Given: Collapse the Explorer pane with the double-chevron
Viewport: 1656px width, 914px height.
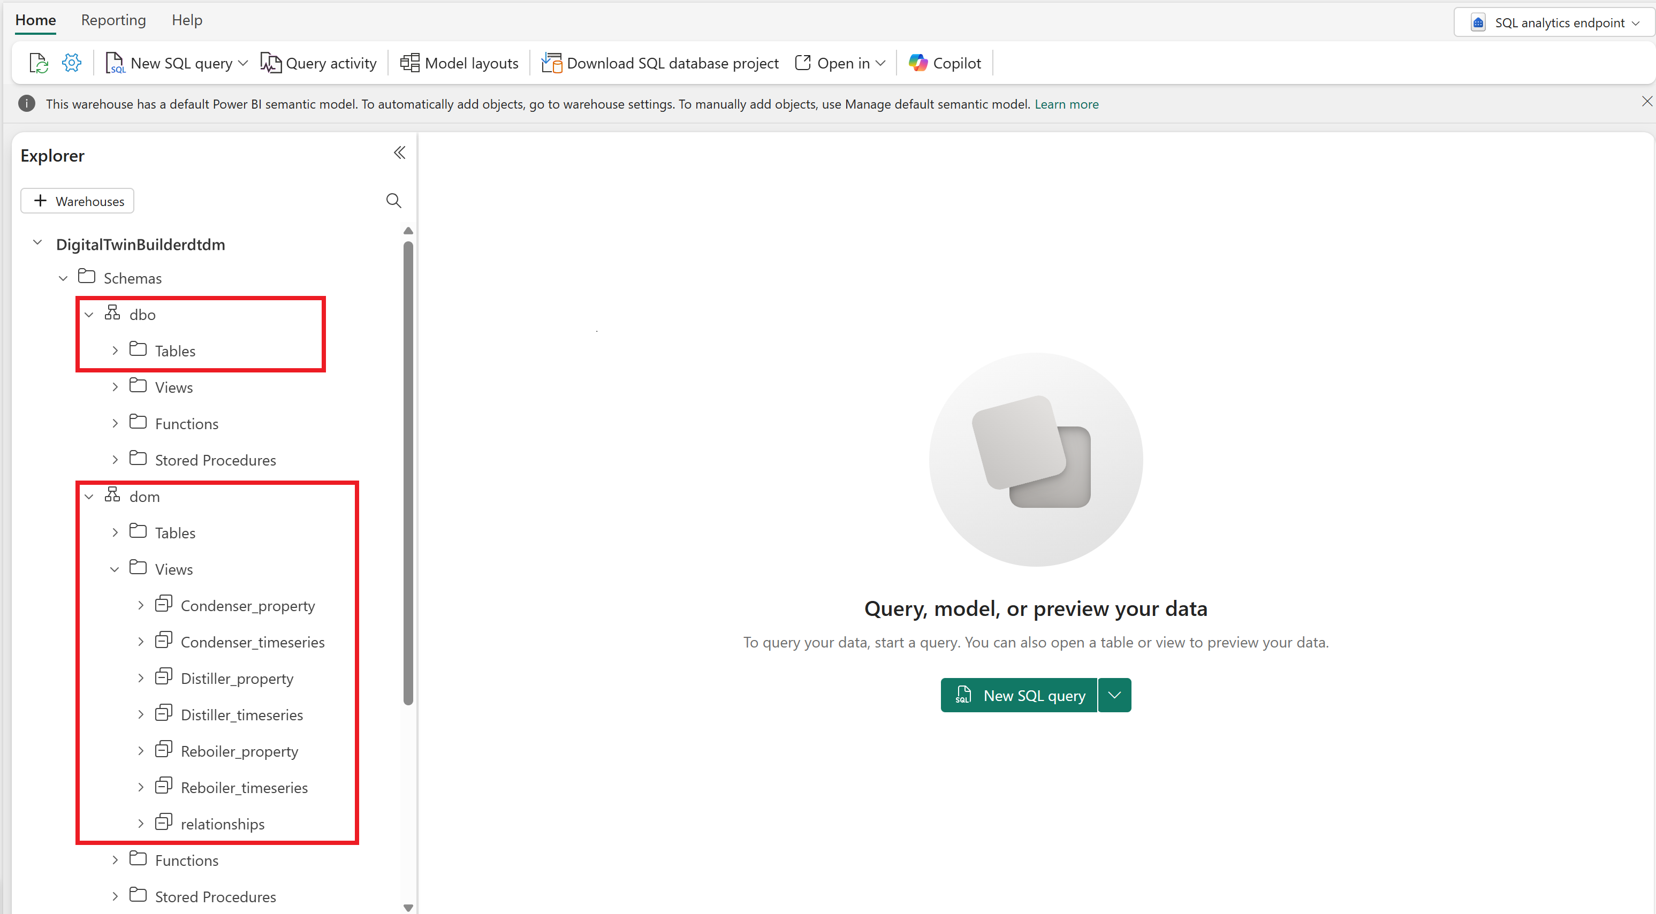Looking at the screenshot, I should [x=399, y=153].
